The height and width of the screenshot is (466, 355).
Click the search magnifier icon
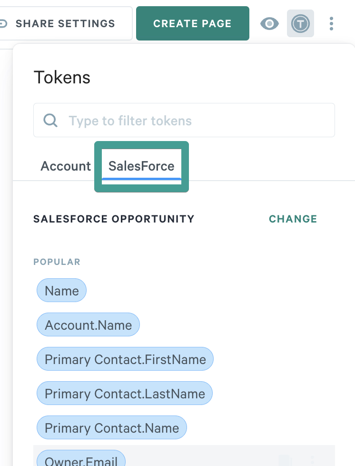coord(50,120)
